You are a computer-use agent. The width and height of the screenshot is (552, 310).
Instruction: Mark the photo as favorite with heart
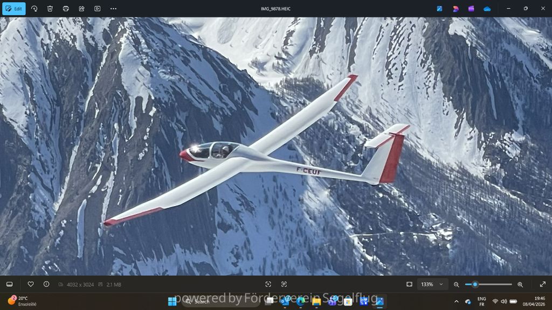click(x=31, y=284)
